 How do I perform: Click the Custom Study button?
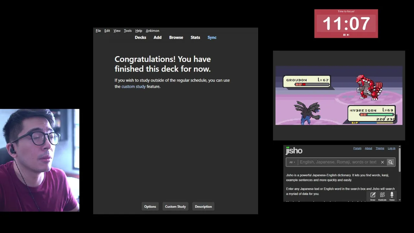point(175,206)
